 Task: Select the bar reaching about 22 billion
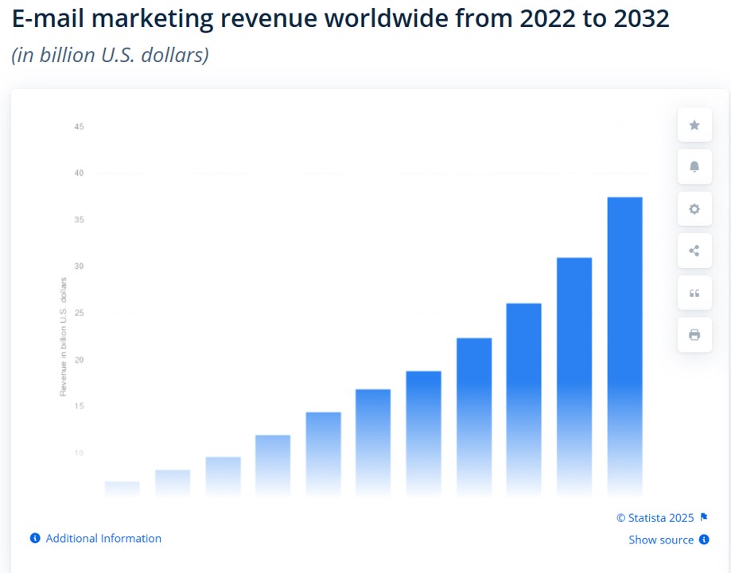click(x=474, y=417)
